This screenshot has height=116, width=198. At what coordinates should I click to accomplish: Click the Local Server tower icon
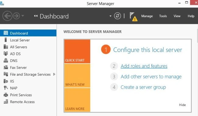pos(5,40)
